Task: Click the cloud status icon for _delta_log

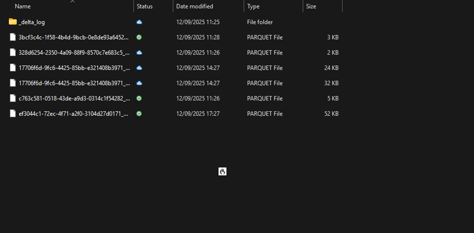Action: [139, 22]
